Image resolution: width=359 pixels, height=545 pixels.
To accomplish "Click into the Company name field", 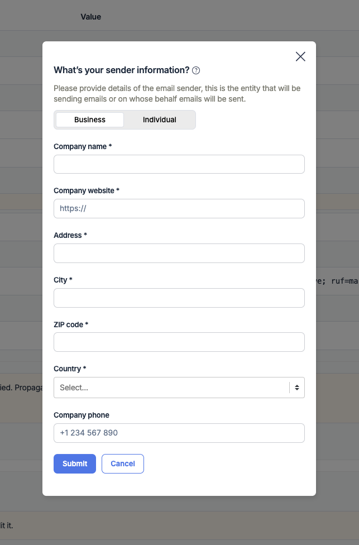I will coord(179,164).
